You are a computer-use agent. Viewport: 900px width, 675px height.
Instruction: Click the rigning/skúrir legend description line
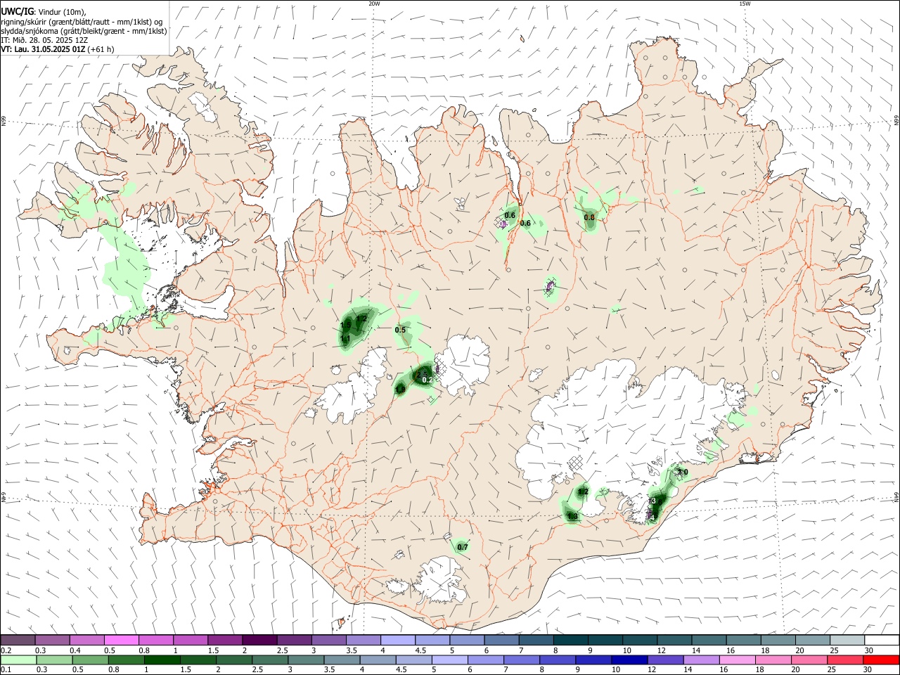coord(82,21)
